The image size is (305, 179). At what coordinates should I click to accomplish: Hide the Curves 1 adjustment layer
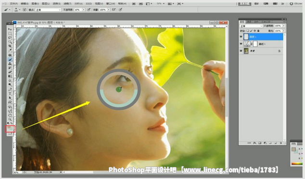tap(241, 44)
